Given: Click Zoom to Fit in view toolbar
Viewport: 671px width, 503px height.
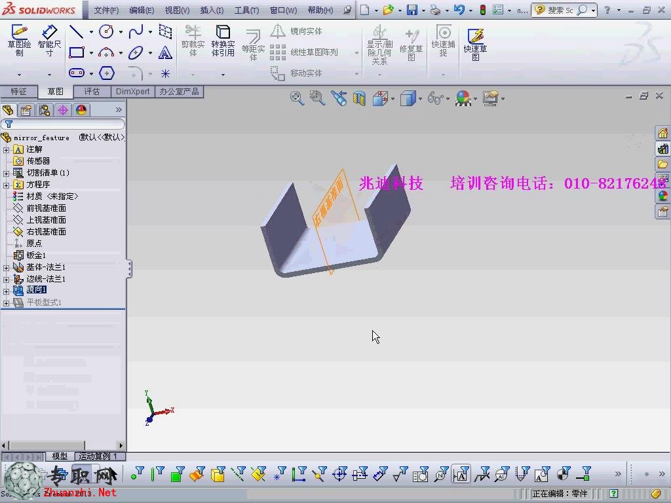Looking at the screenshot, I should point(297,98).
